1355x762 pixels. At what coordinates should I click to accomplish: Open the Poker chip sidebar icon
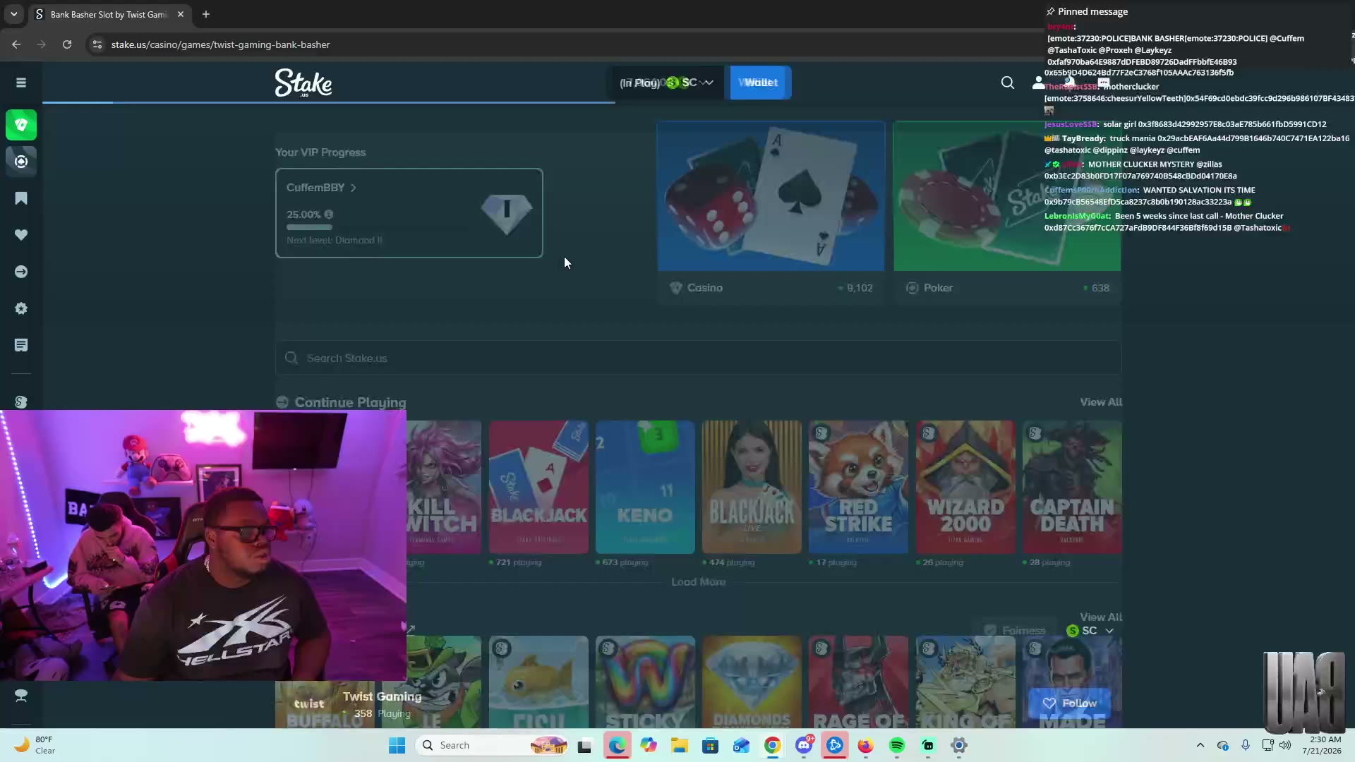click(21, 162)
